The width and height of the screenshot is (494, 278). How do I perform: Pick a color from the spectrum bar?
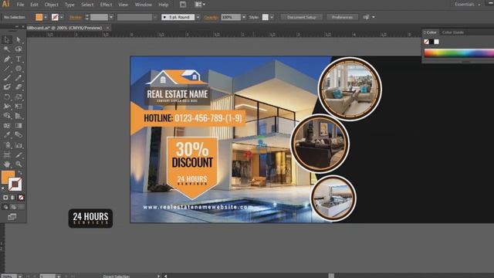(459, 53)
